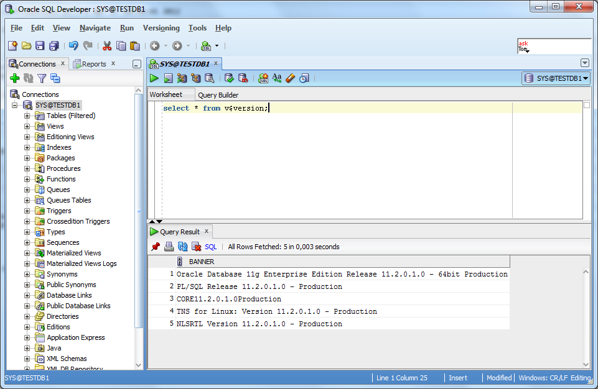Screen dimensions: 598x389
Task: Click the Apply Filter funnel icon
Action: click(x=42, y=78)
